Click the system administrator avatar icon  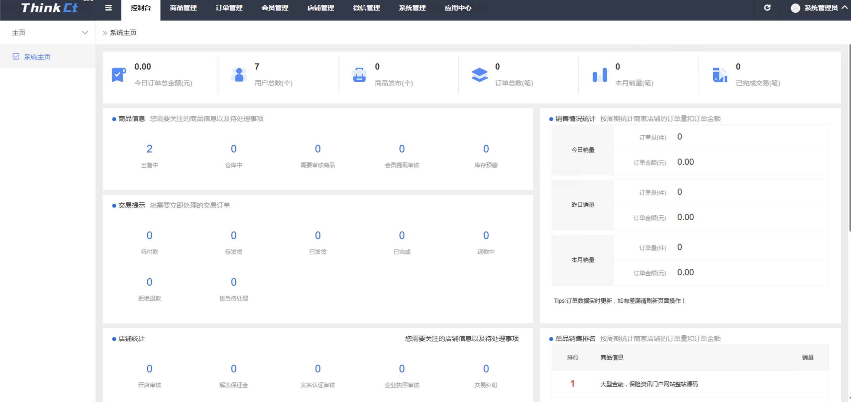(x=795, y=8)
